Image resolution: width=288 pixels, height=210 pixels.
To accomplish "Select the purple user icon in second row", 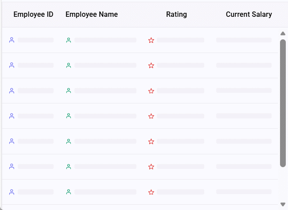I will [12, 65].
